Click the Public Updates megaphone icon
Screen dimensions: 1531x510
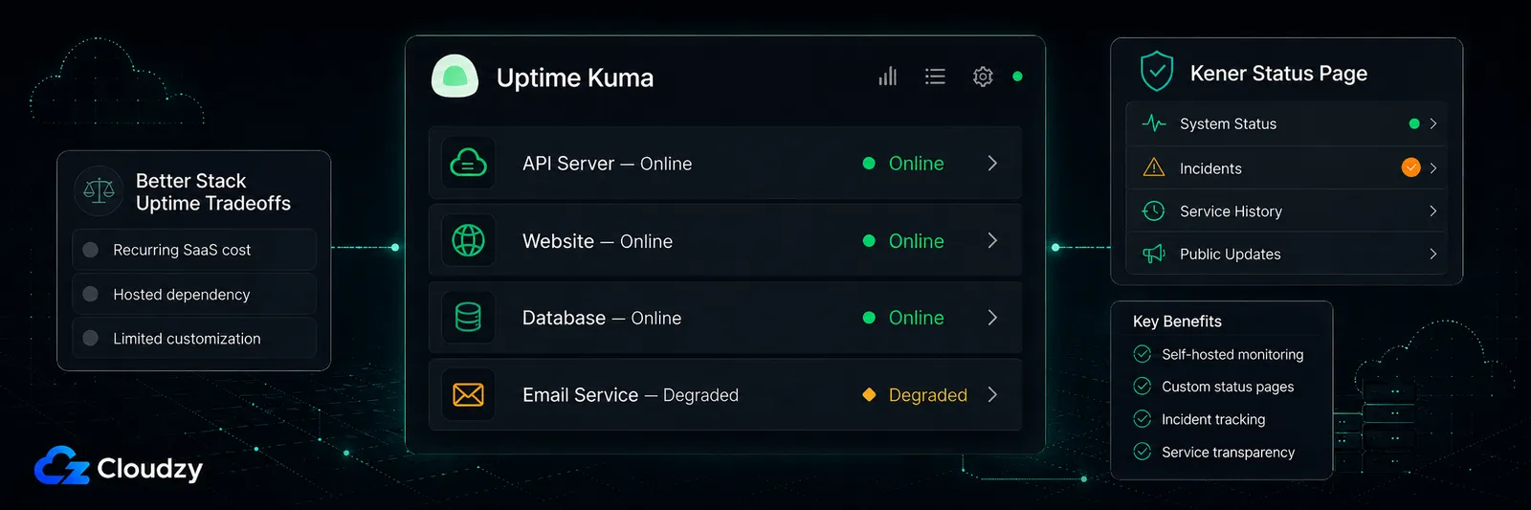[x=1154, y=254]
